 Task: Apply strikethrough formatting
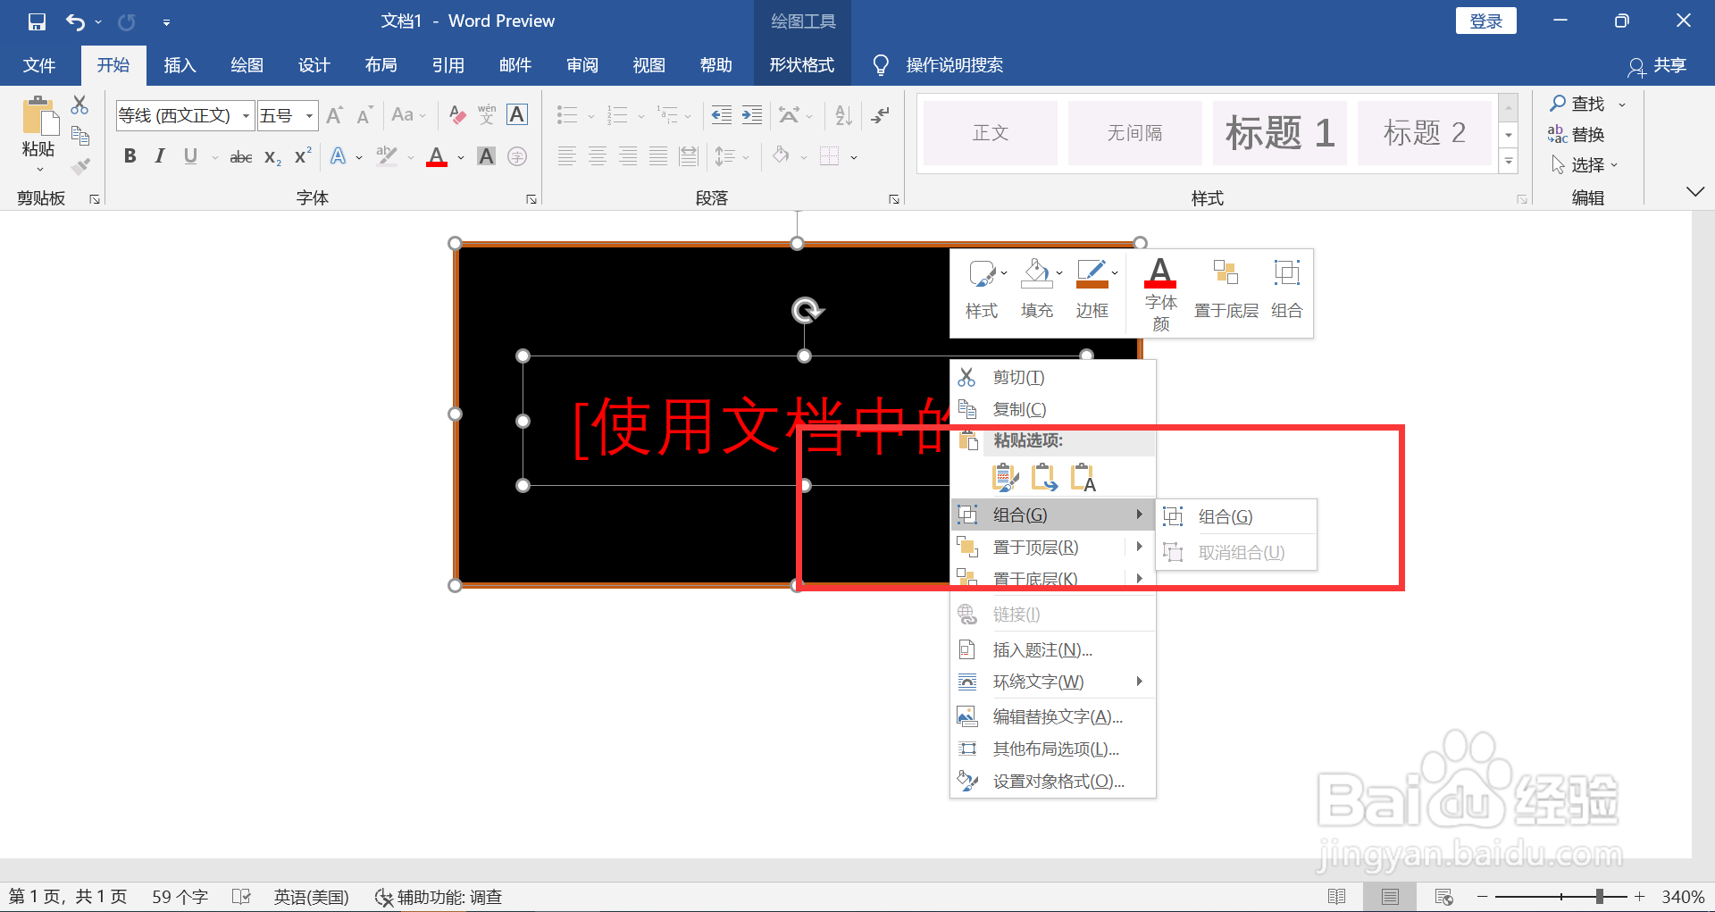tap(241, 157)
